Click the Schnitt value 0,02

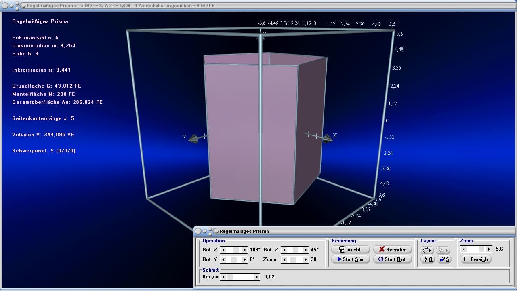[x=269, y=277]
